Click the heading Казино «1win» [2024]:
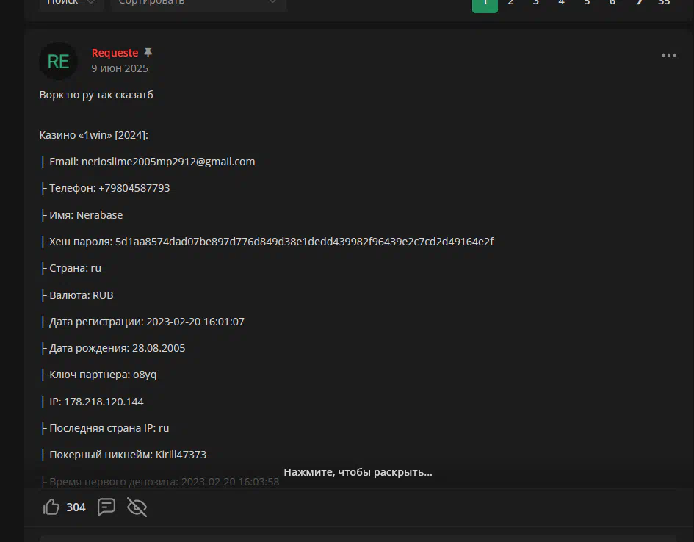The image size is (694, 542). tap(94, 135)
